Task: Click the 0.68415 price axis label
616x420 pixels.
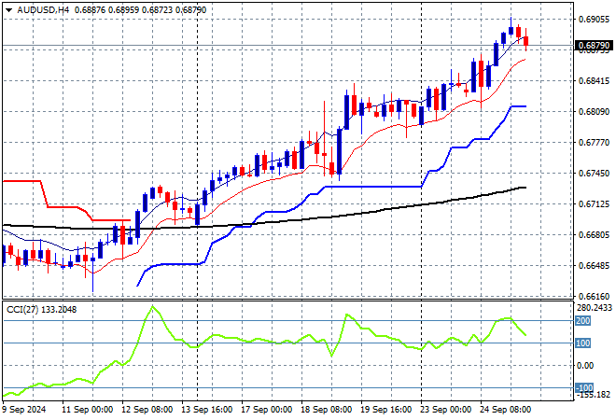Action: (594, 81)
